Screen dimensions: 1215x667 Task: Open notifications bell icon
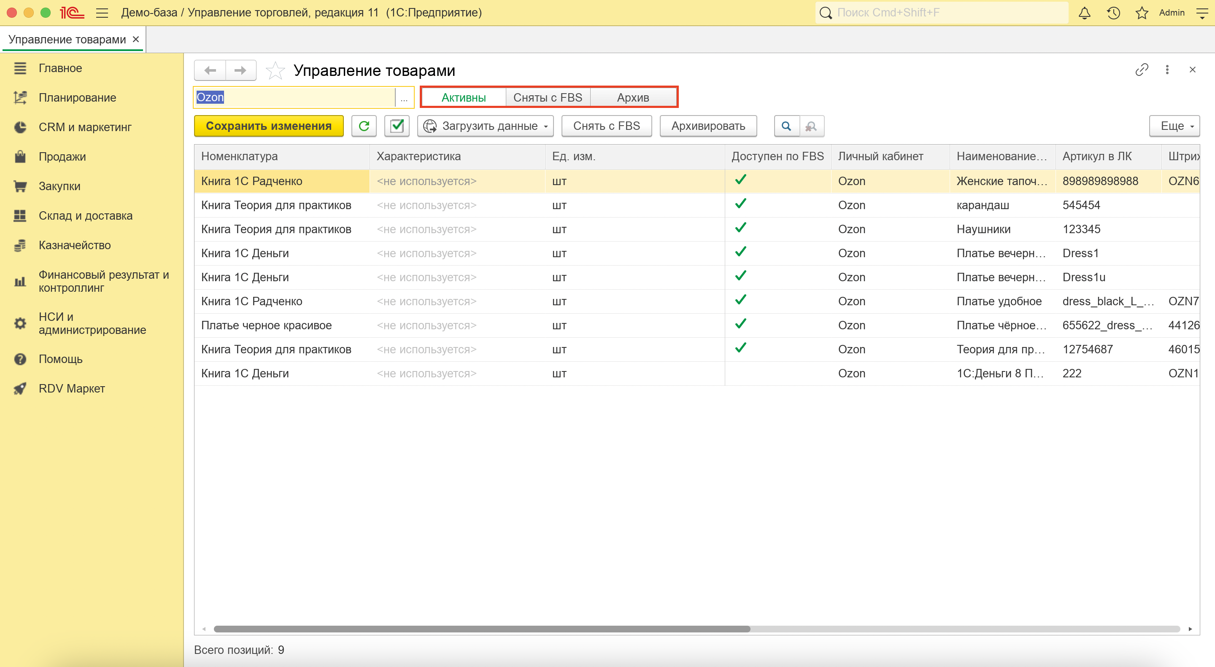pos(1084,13)
